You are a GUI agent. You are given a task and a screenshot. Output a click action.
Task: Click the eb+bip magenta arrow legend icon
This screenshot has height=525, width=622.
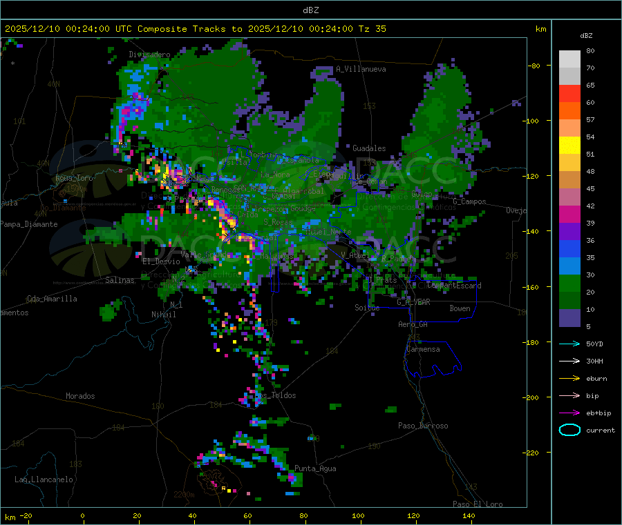click(x=569, y=413)
